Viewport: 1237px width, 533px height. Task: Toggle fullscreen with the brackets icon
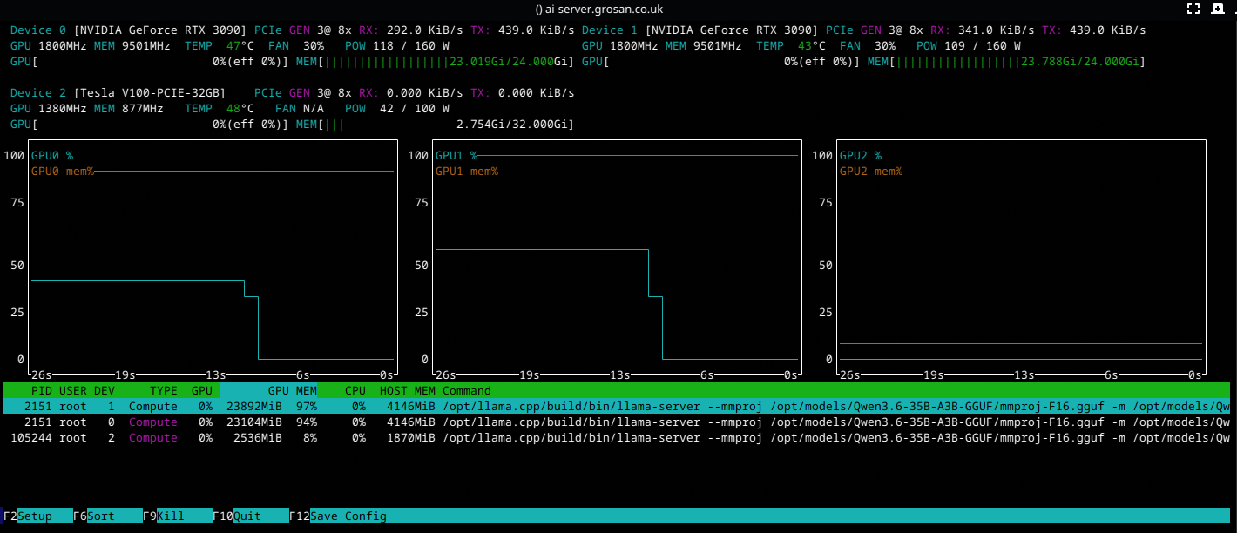(1193, 9)
